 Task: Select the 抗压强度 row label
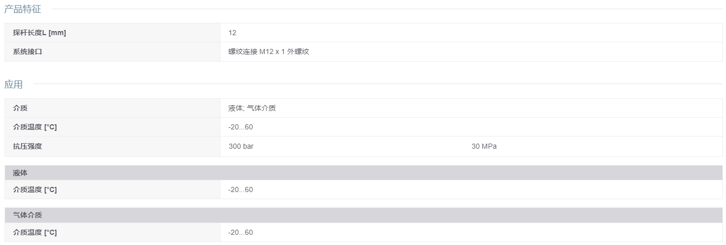[x=28, y=146]
